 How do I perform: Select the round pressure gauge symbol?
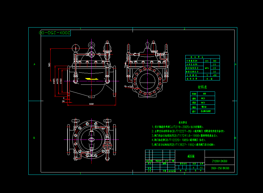click(x=76, y=48)
